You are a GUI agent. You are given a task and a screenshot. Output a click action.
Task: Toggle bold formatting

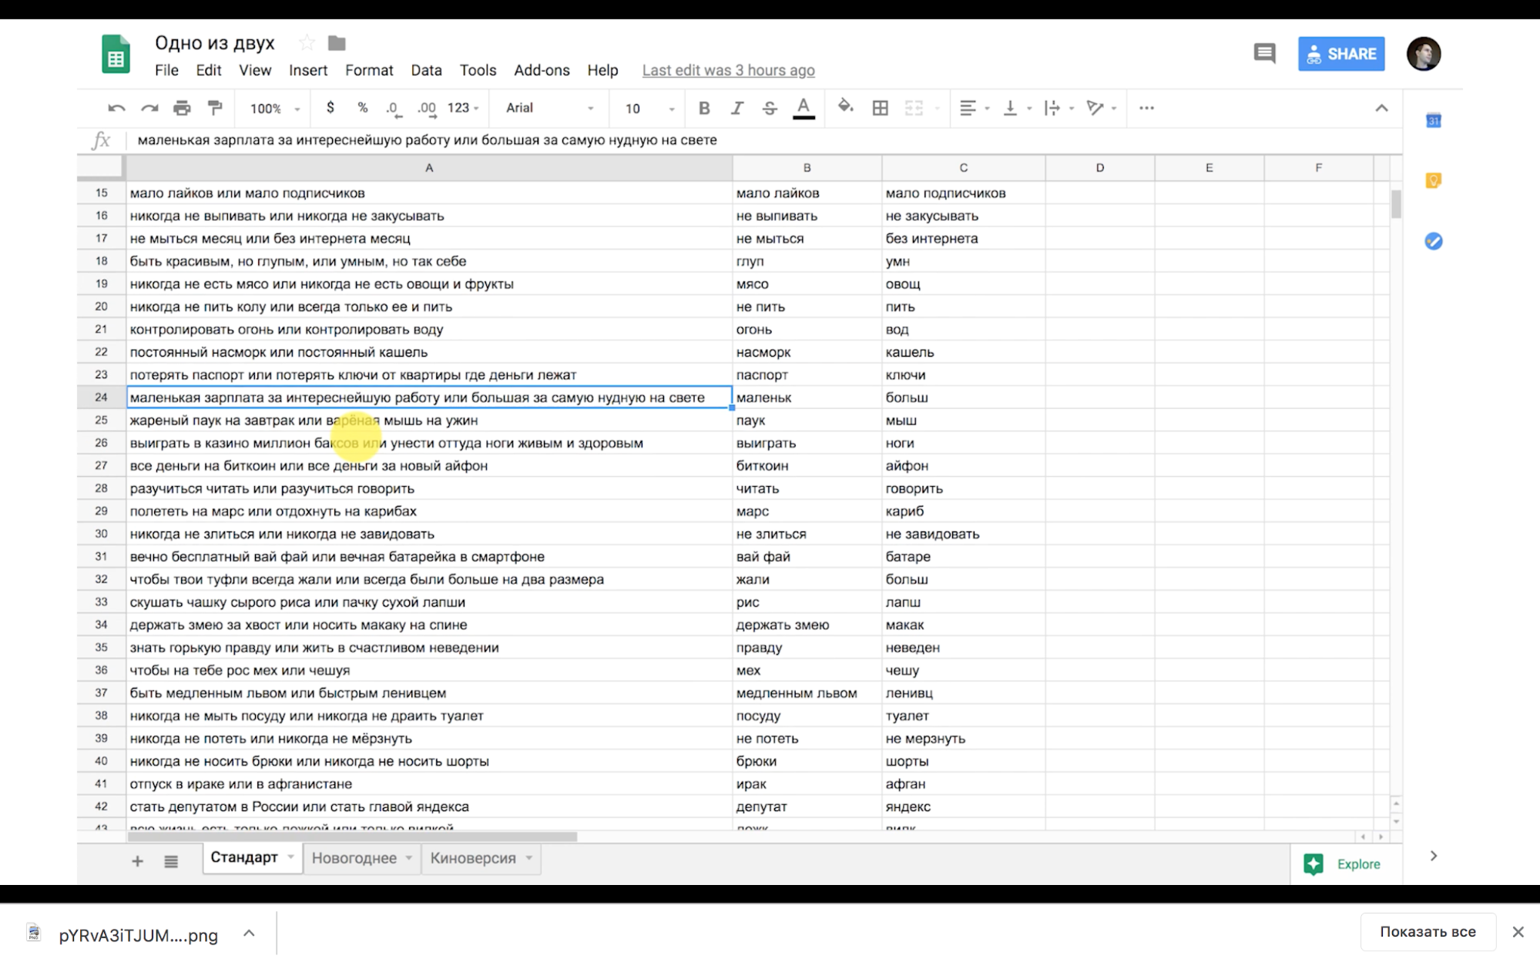[703, 109]
